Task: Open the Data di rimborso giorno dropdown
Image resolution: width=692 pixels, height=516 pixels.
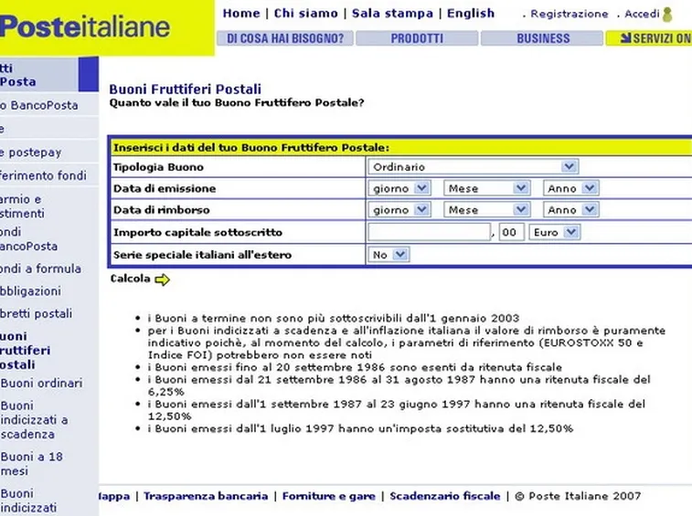Action: [399, 209]
